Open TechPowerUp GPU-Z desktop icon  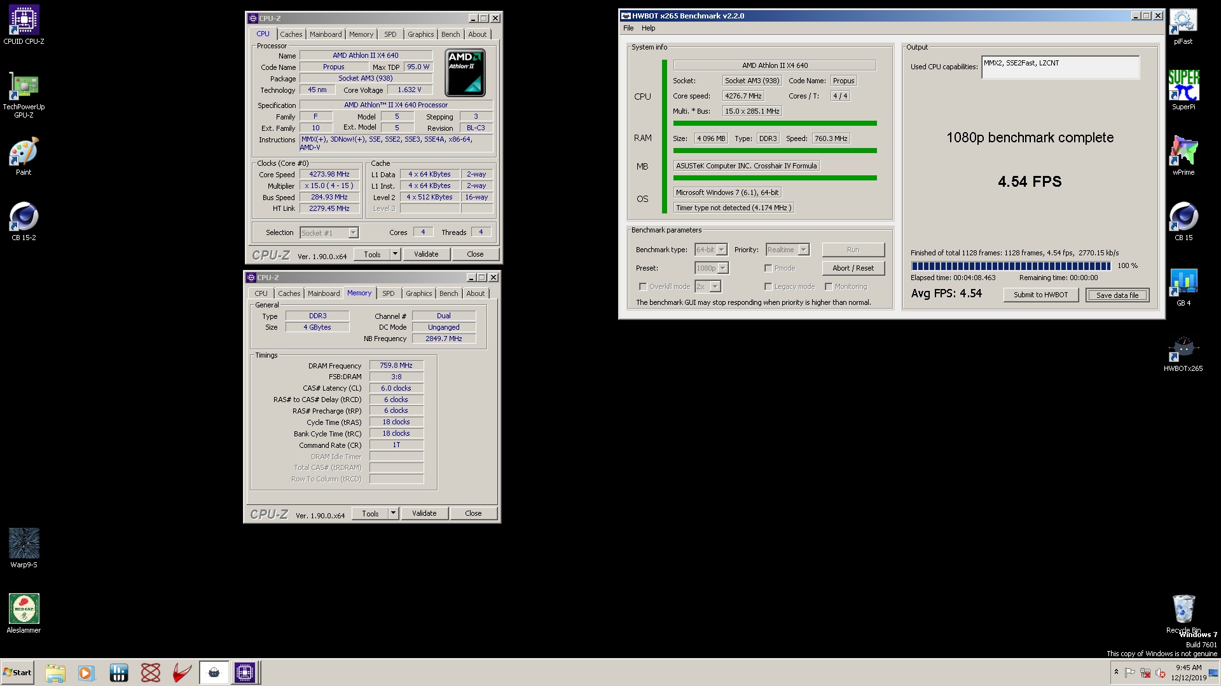tap(24, 95)
